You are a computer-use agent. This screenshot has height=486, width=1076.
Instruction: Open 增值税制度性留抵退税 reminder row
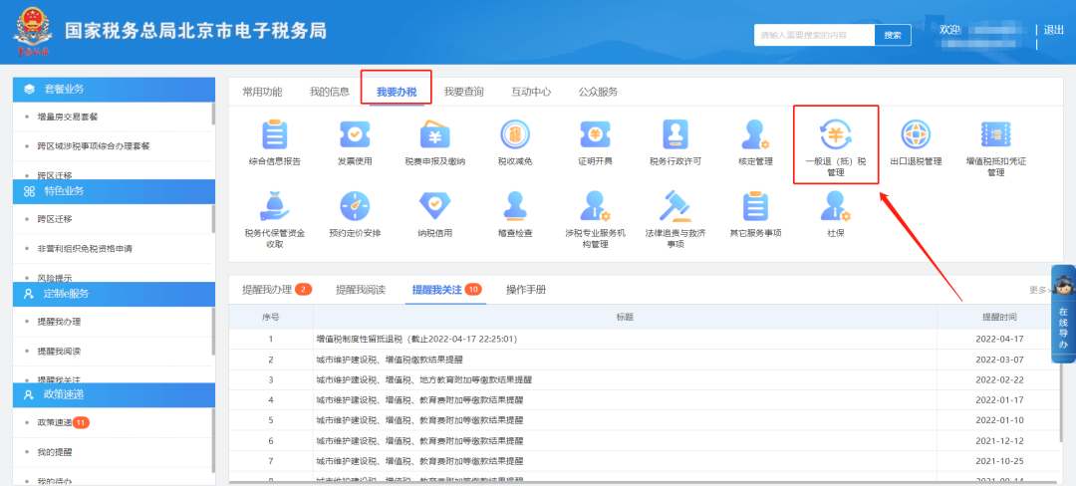coord(647,339)
